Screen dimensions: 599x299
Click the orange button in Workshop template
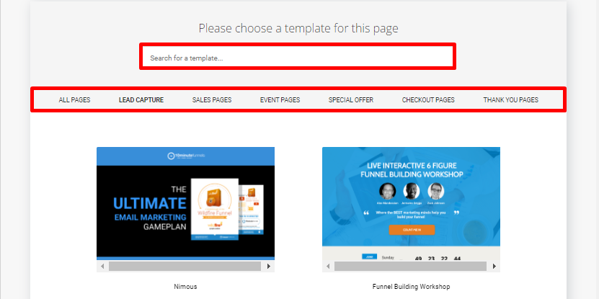pyautogui.click(x=412, y=230)
